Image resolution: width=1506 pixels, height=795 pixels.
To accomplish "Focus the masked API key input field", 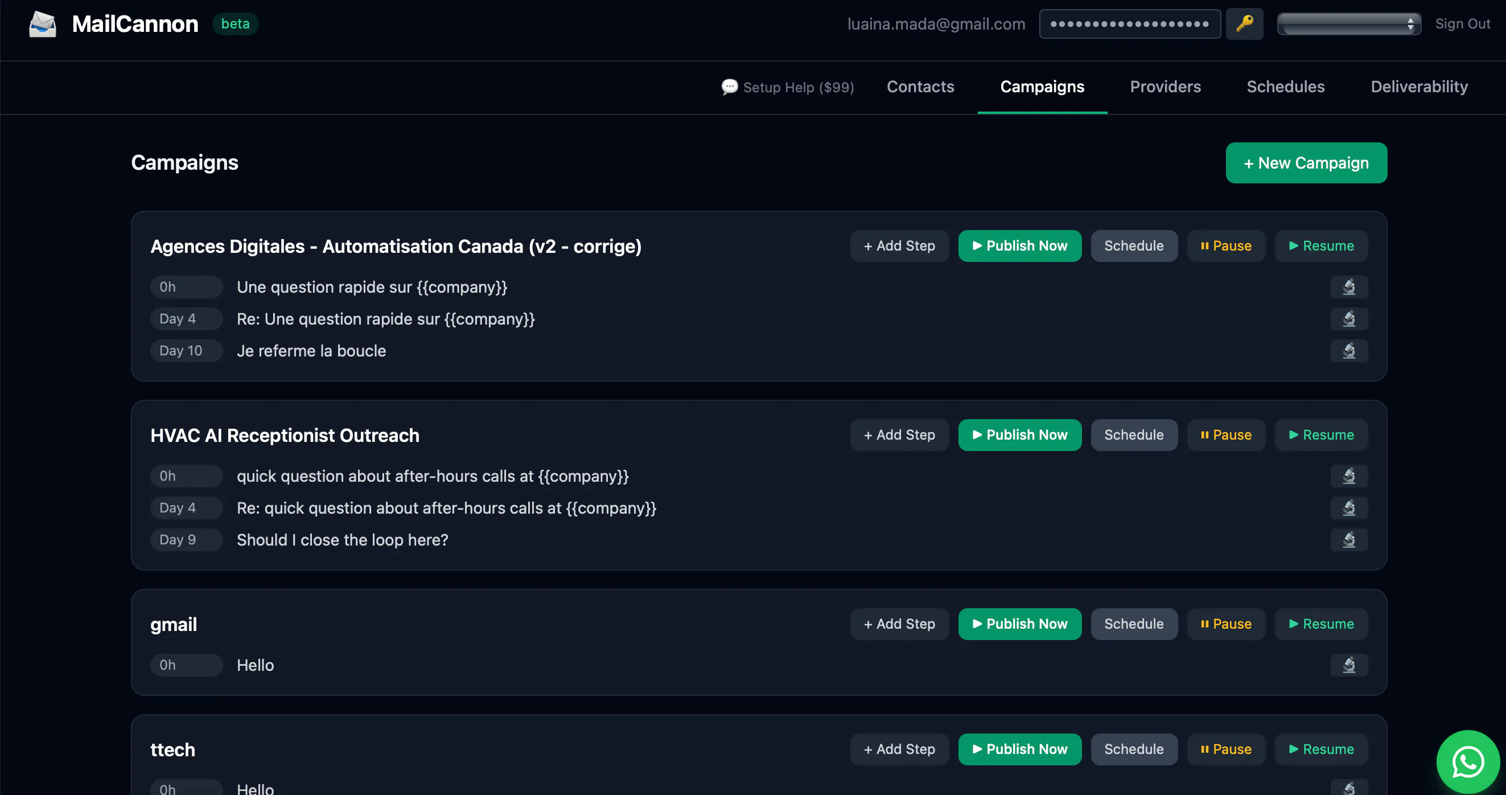I will [x=1129, y=24].
